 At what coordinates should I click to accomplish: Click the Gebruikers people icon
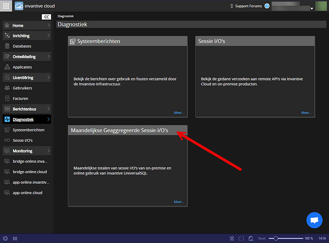[x=7, y=88]
